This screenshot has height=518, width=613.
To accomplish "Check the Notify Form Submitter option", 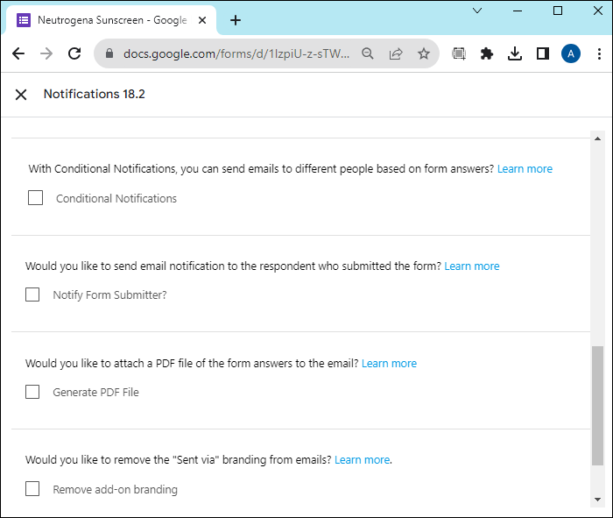I will (32, 294).
